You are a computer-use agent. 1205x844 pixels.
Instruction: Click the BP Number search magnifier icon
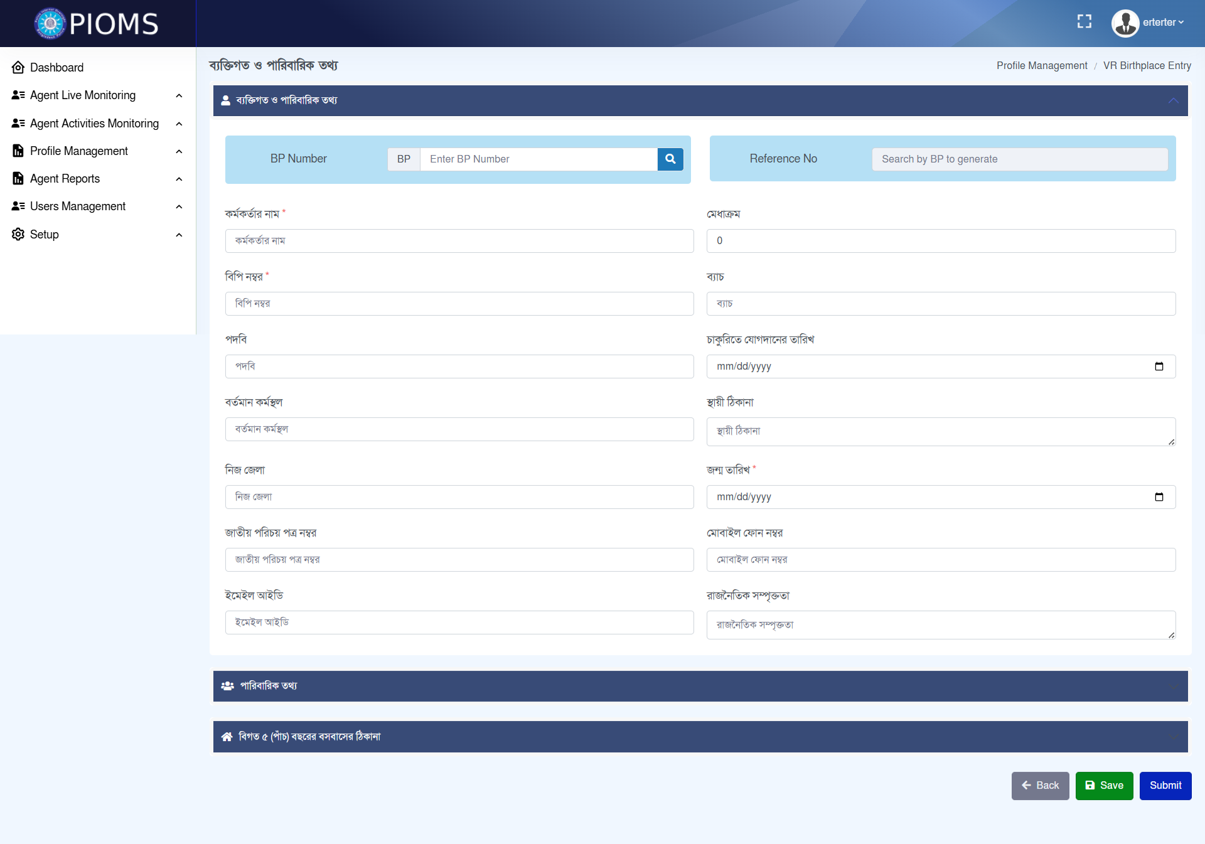point(670,159)
